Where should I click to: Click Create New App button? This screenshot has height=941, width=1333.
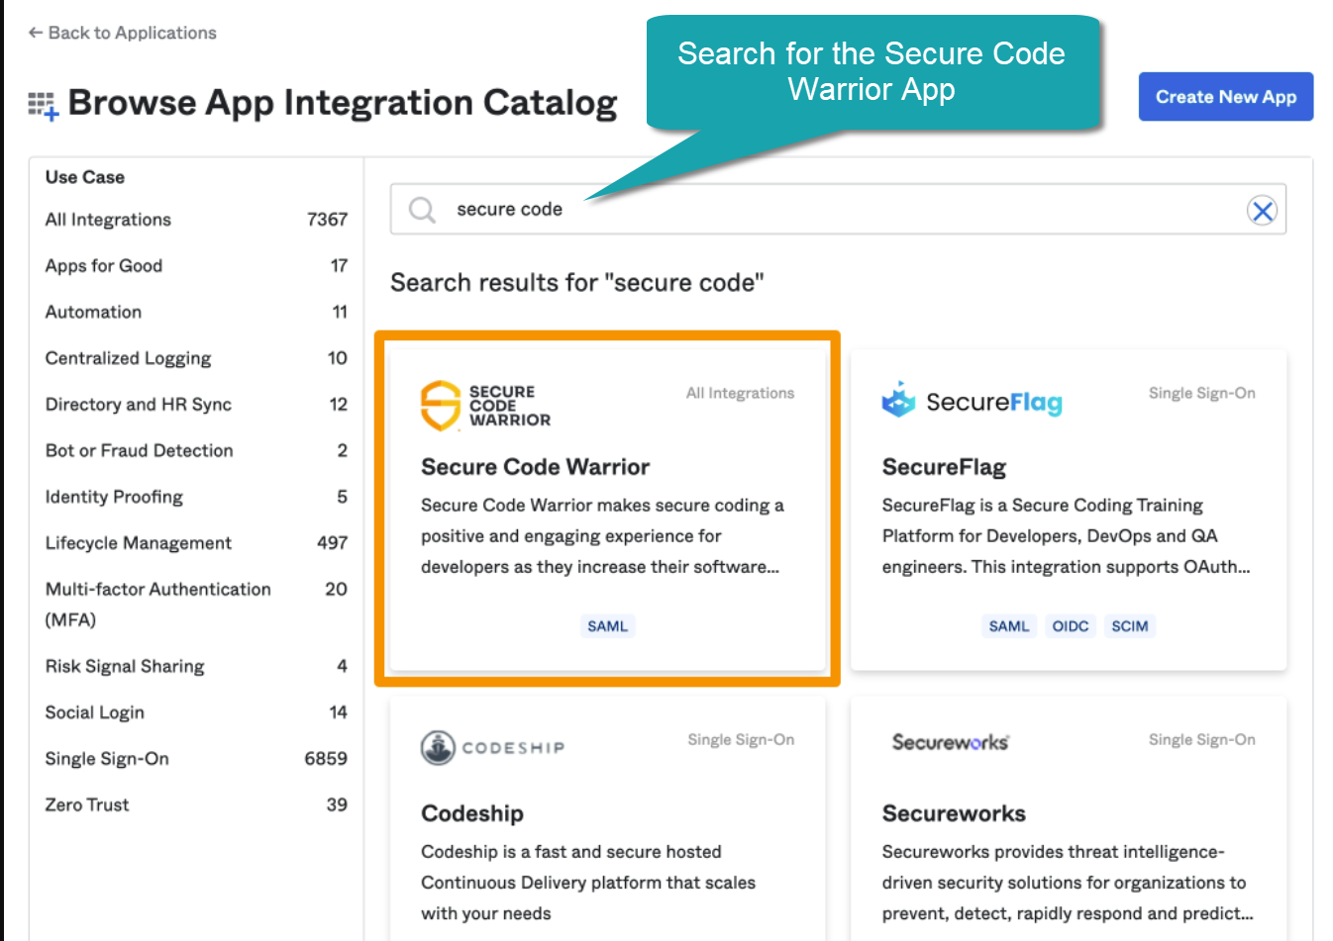1225,97
